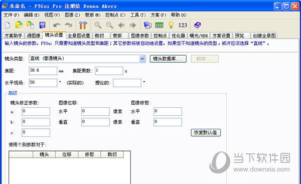This screenshot has width=301, height=184.
Task: Open project using the folder icon
Action: click(19, 25)
